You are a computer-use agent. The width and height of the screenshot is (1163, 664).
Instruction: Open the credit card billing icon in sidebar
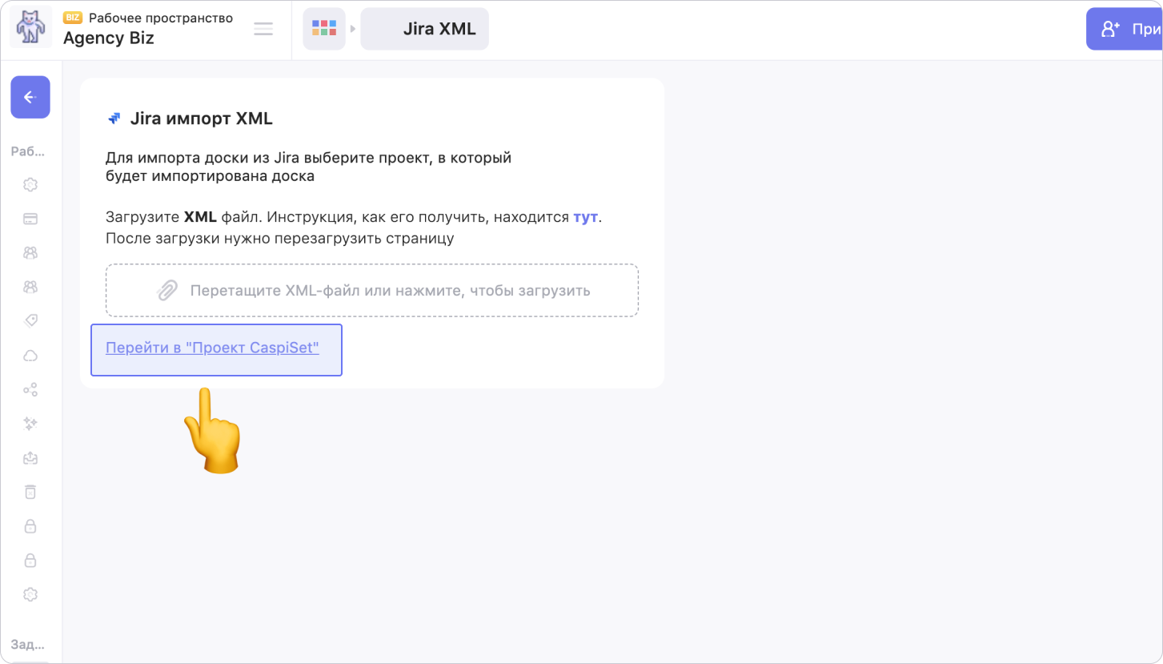click(30, 219)
